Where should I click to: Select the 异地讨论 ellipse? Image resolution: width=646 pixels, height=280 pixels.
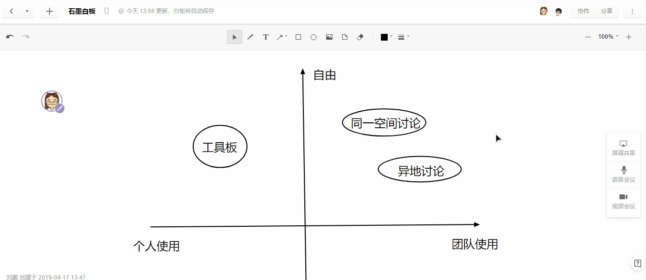click(x=420, y=170)
